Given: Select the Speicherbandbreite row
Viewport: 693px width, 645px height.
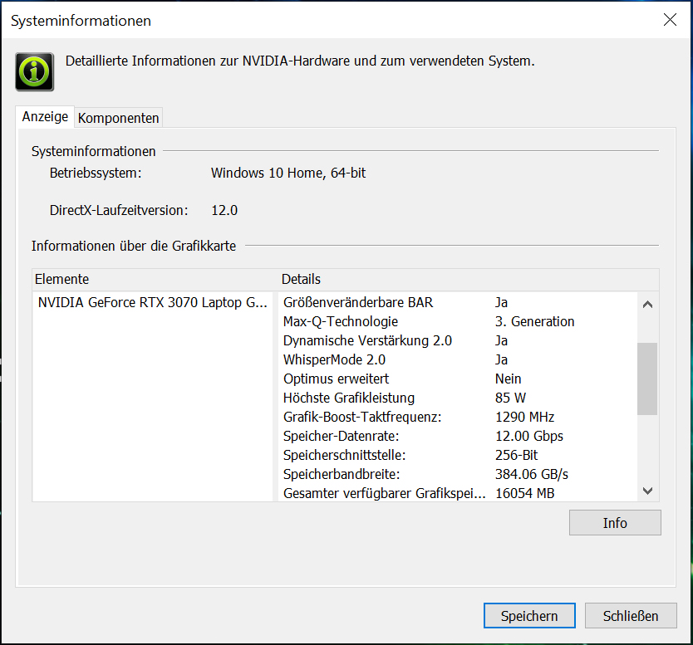Looking at the screenshot, I should (342, 475).
